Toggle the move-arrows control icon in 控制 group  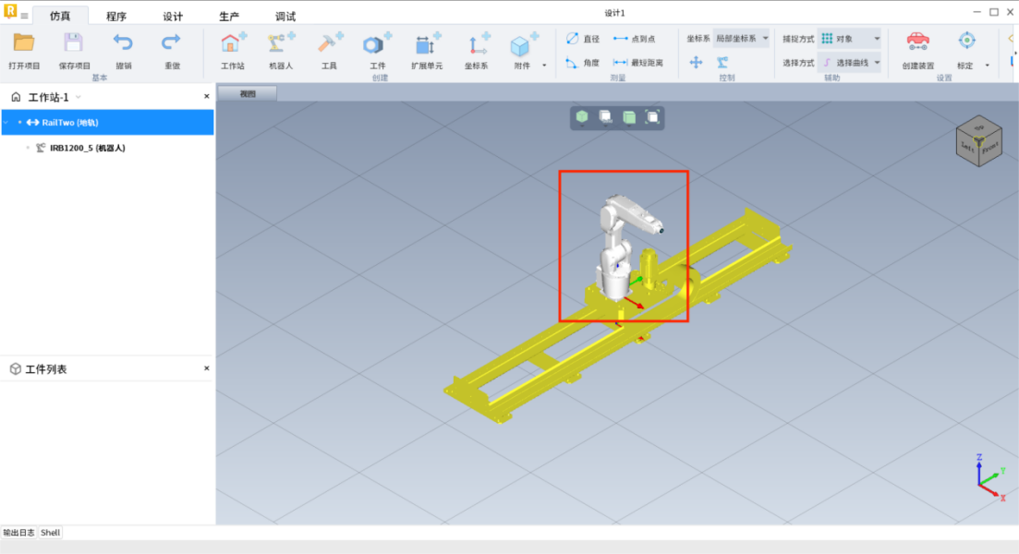pyautogui.click(x=697, y=63)
